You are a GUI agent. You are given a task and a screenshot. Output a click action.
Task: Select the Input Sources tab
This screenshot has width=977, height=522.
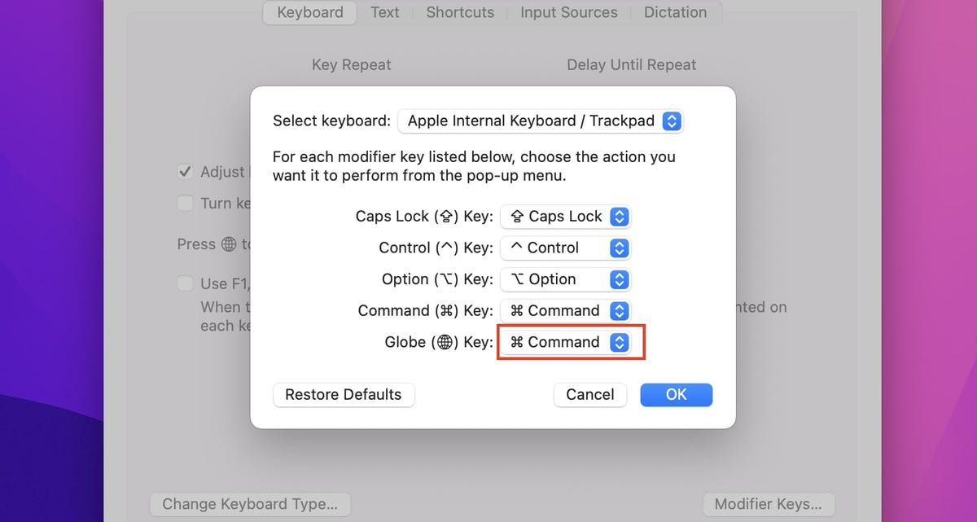568,12
